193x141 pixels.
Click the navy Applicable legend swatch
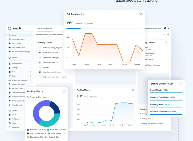click(x=28, y=133)
